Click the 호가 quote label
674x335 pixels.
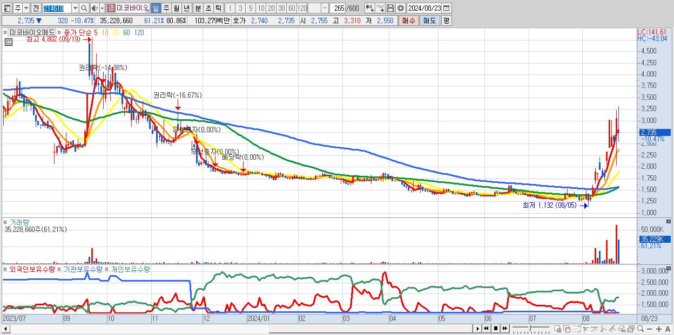point(238,20)
